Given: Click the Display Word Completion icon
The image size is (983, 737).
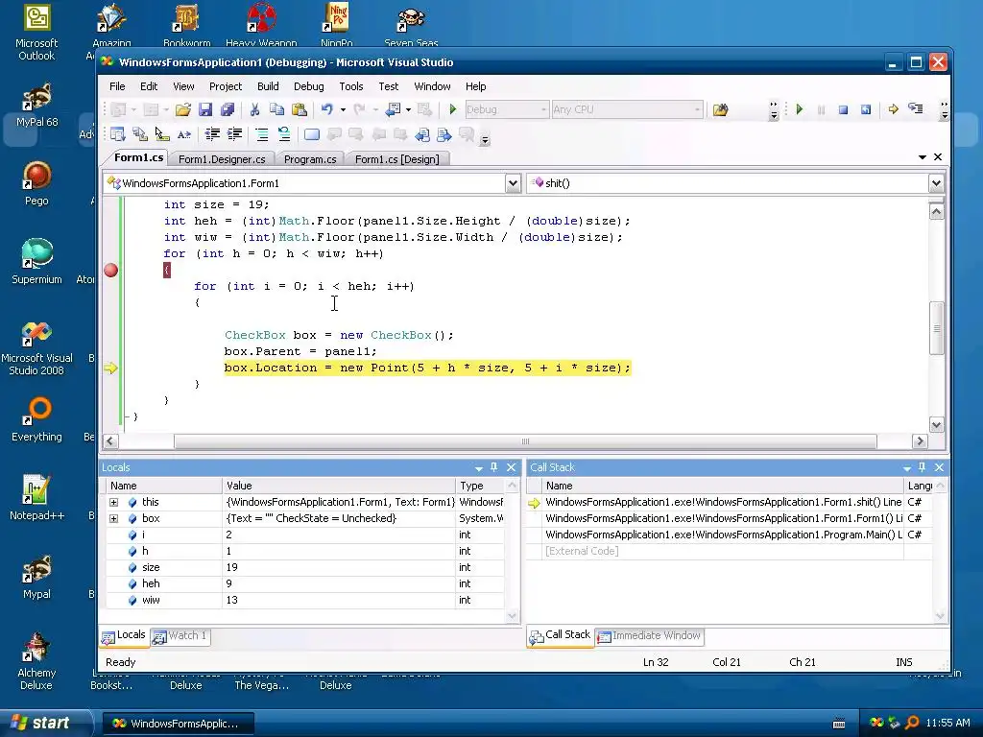Looking at the screenshot, I should coord(183,134).
